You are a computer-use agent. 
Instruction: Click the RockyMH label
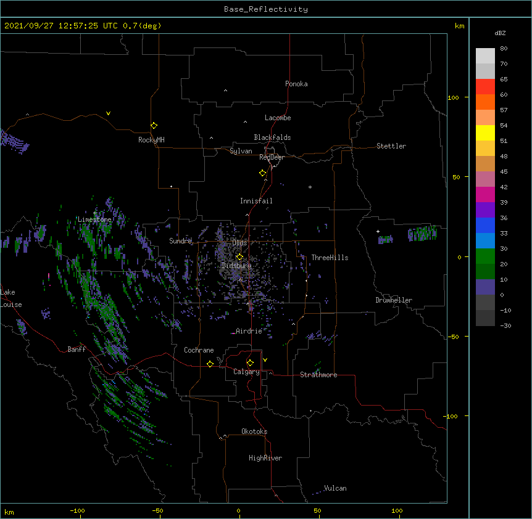click(151, 140)
